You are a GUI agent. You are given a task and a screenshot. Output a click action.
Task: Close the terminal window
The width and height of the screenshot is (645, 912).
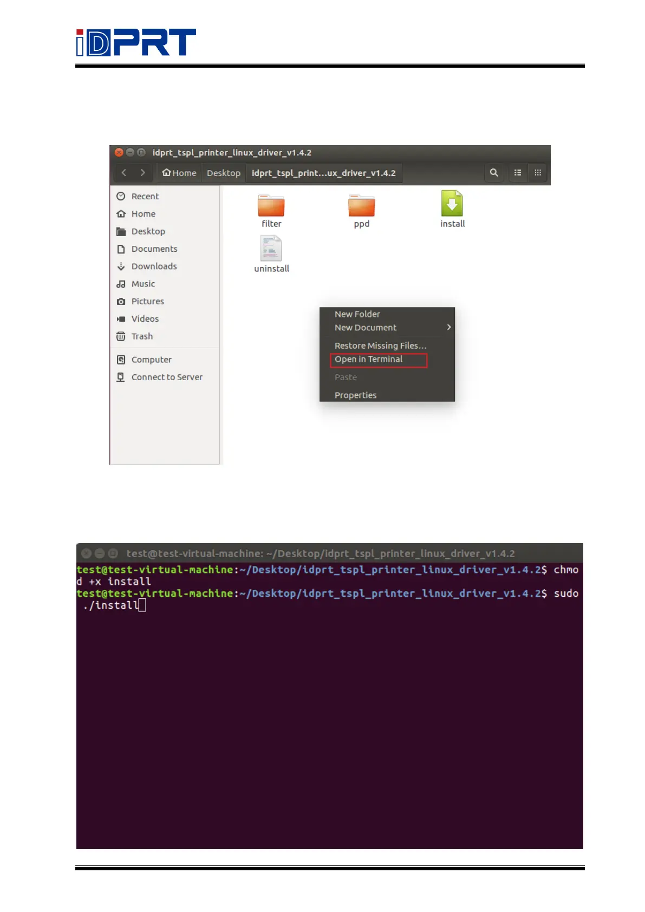click(86, 553)
